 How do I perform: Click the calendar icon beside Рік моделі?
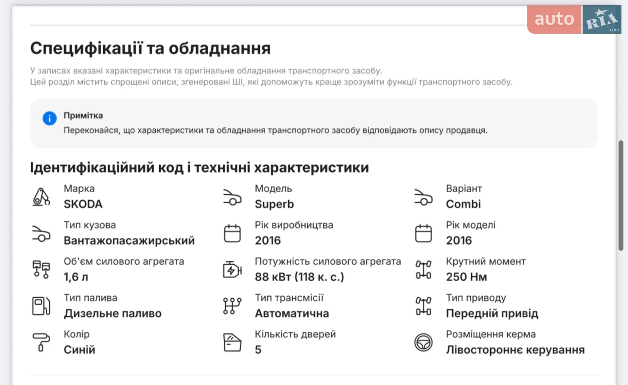[423, 233]
